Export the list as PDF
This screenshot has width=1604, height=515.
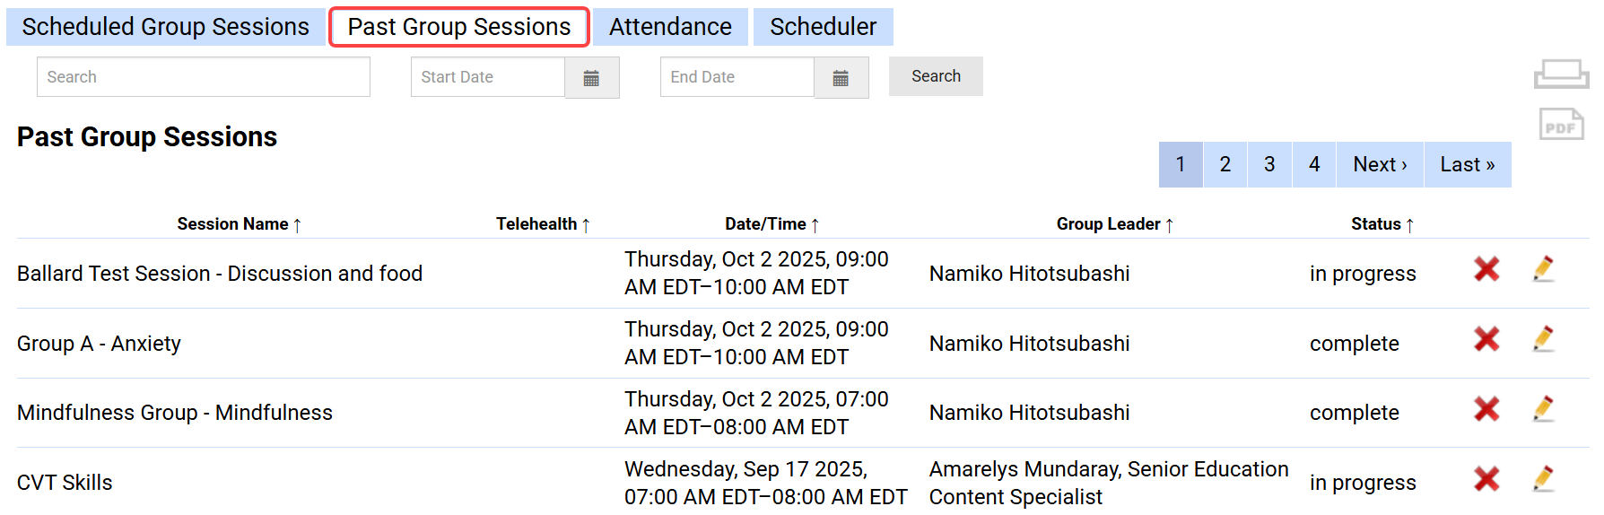[x=1561, y=125]
